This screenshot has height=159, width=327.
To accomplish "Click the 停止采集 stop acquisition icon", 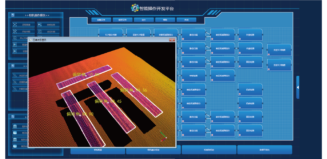I will (15, 38).
